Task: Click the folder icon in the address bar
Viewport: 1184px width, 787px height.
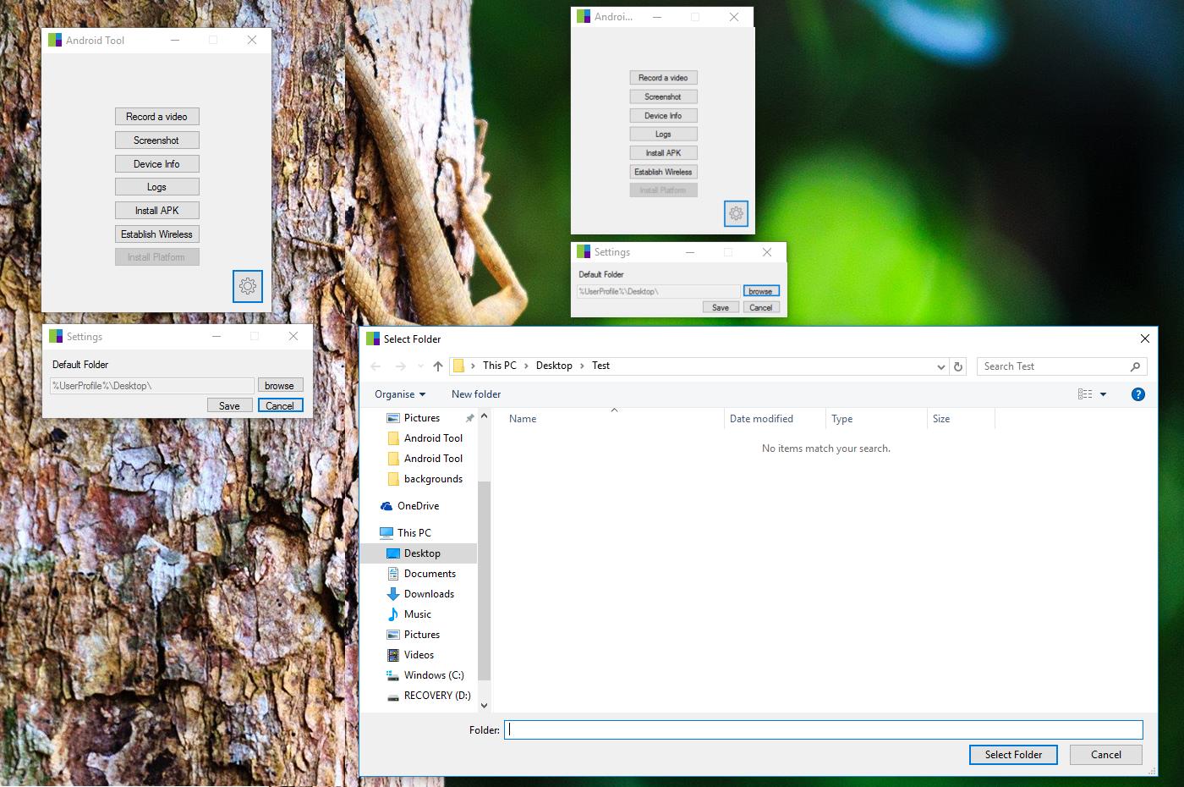Action: pyautogui.click(x=459, y=365)
